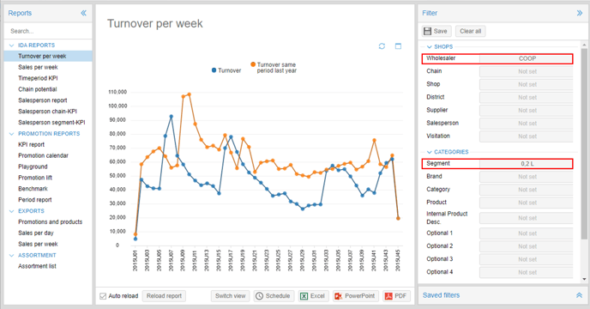Set the Salesperson filter
The width and height of the screenshot is (590, 309).
(526, 124)
